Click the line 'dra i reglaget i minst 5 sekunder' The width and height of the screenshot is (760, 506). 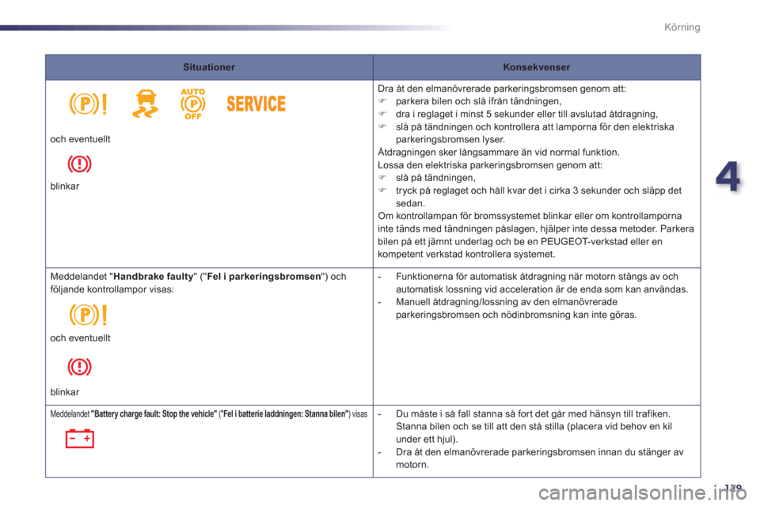point(526,115)
